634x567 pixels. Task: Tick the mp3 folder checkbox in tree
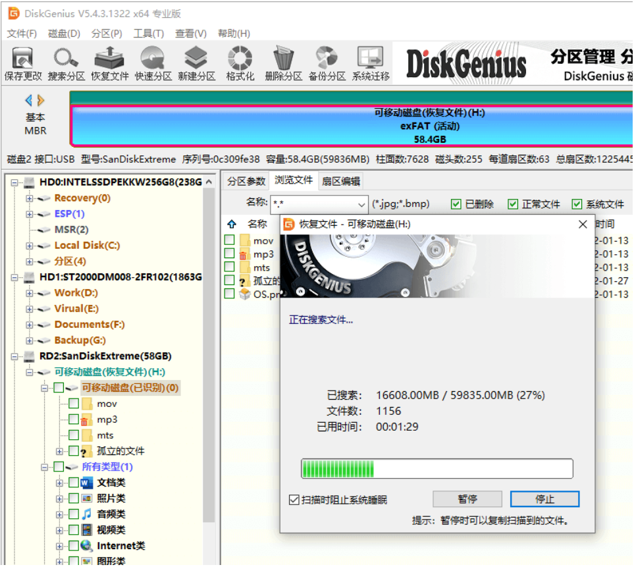pos(74,419)
